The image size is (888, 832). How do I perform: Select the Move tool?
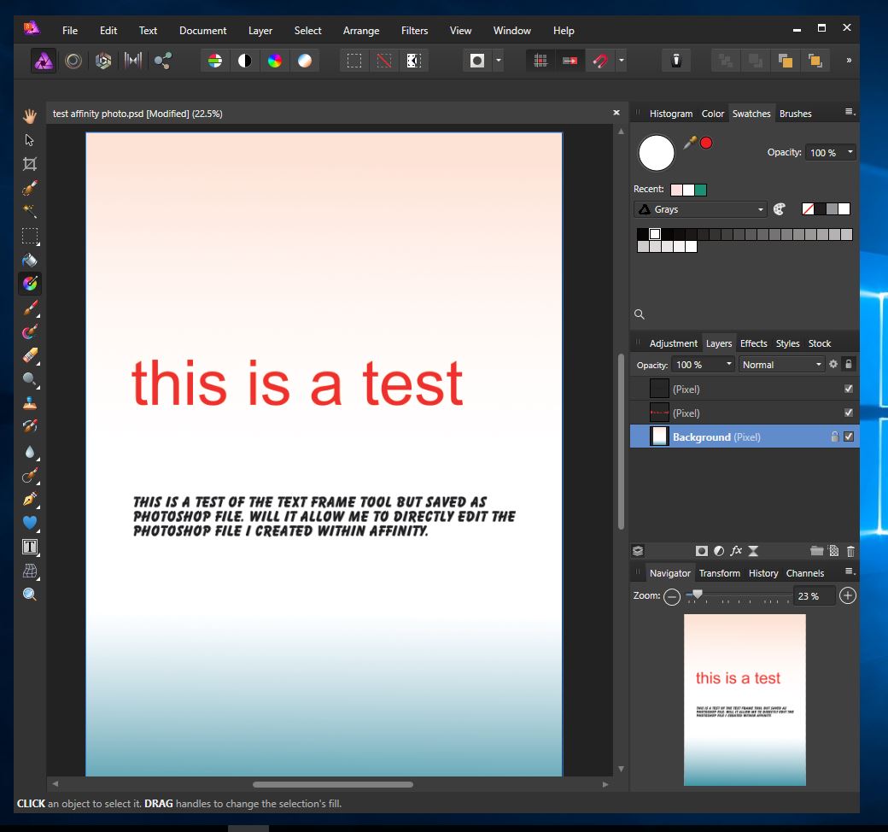pos(29,140)
